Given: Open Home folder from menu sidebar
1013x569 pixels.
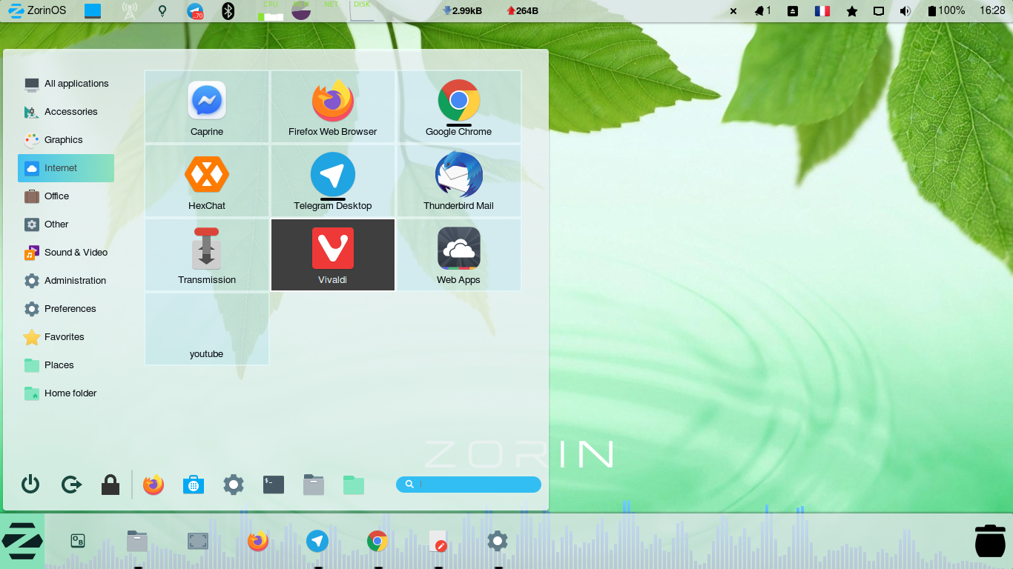Looking at the screenshot, I should coord(66,393).
